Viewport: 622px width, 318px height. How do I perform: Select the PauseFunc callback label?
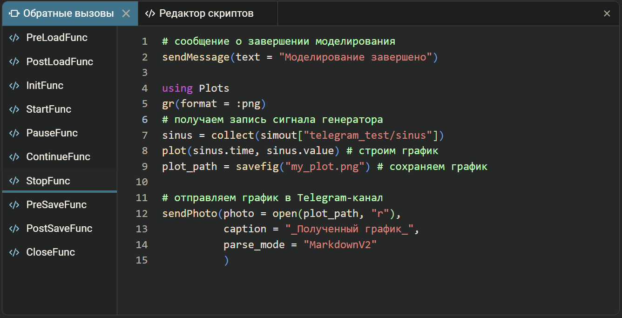tap(52, 133)
